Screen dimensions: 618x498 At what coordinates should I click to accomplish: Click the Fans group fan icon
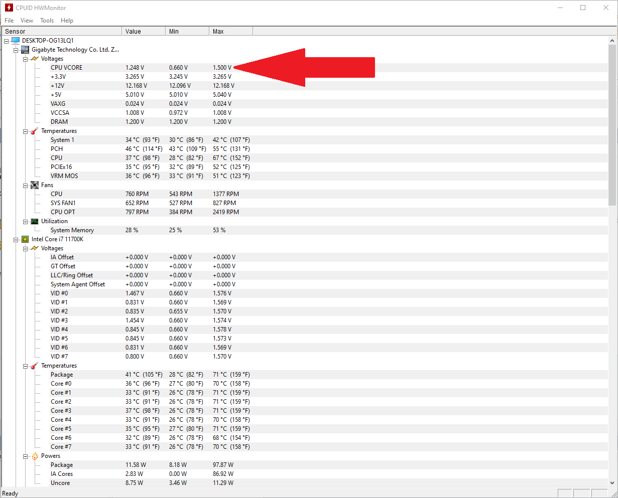[x=34, y=185]
